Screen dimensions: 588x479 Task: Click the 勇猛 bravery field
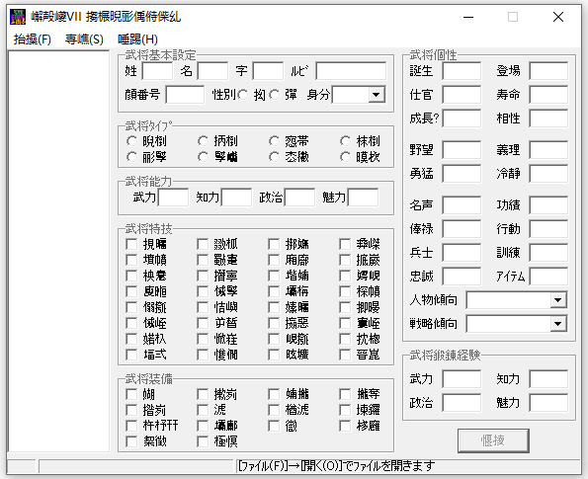tap(462, 174)
